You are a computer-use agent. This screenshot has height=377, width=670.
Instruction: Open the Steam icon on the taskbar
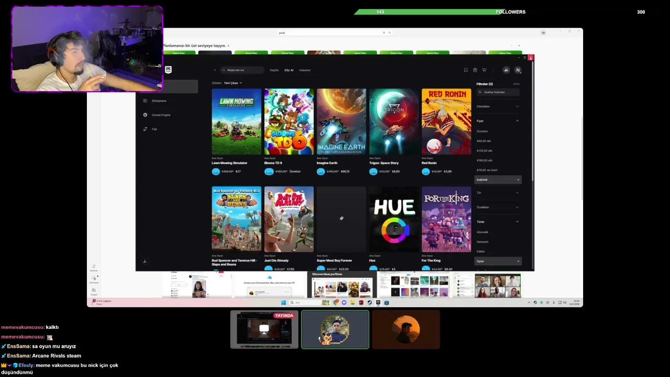tap(370, 303)
